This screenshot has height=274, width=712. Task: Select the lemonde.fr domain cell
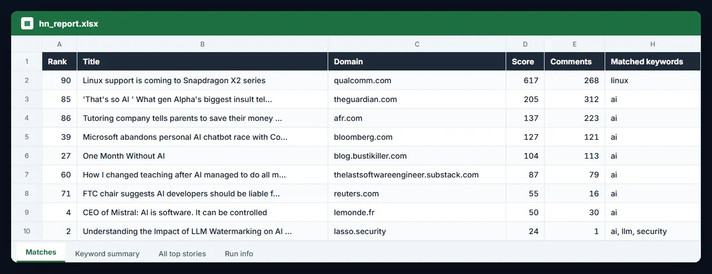(417, 212)
